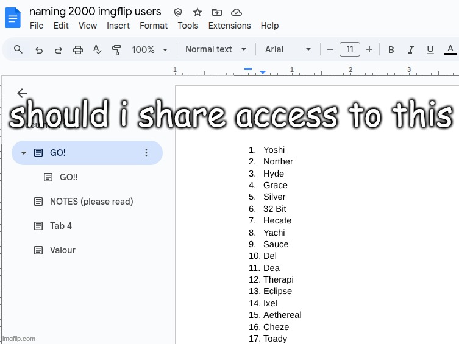
Task: Toggle bold formatting
Action: pos(391,50)
